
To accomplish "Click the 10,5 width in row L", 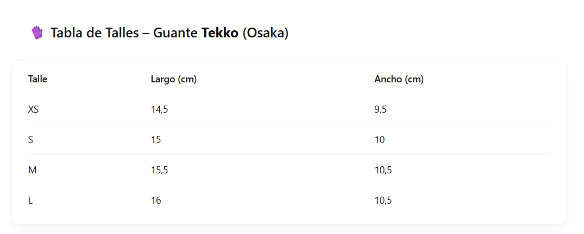I will [383, 200].
